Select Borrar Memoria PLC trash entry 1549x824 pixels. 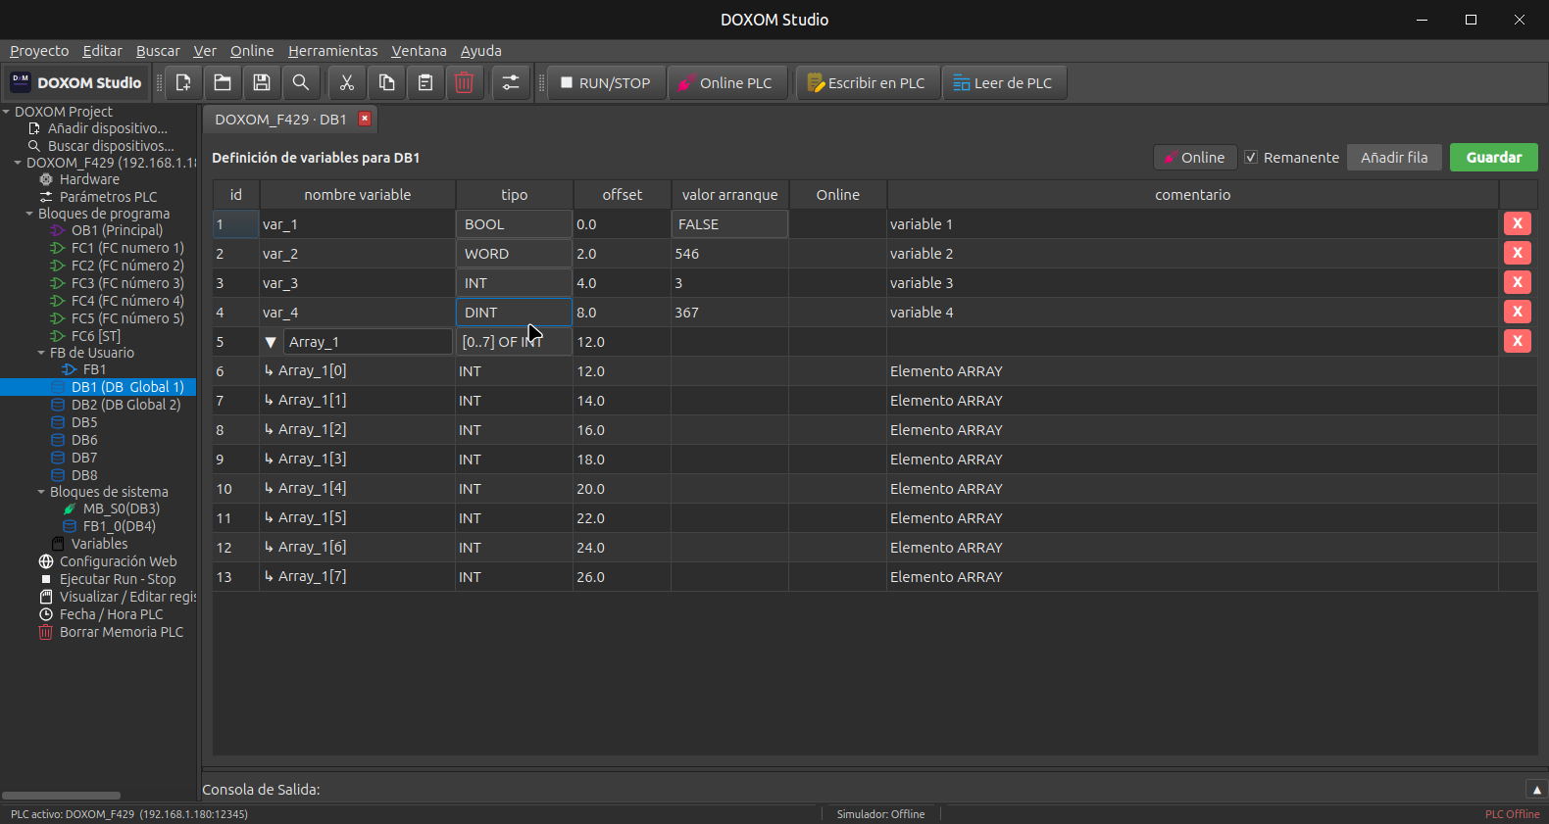pos(121,632)
